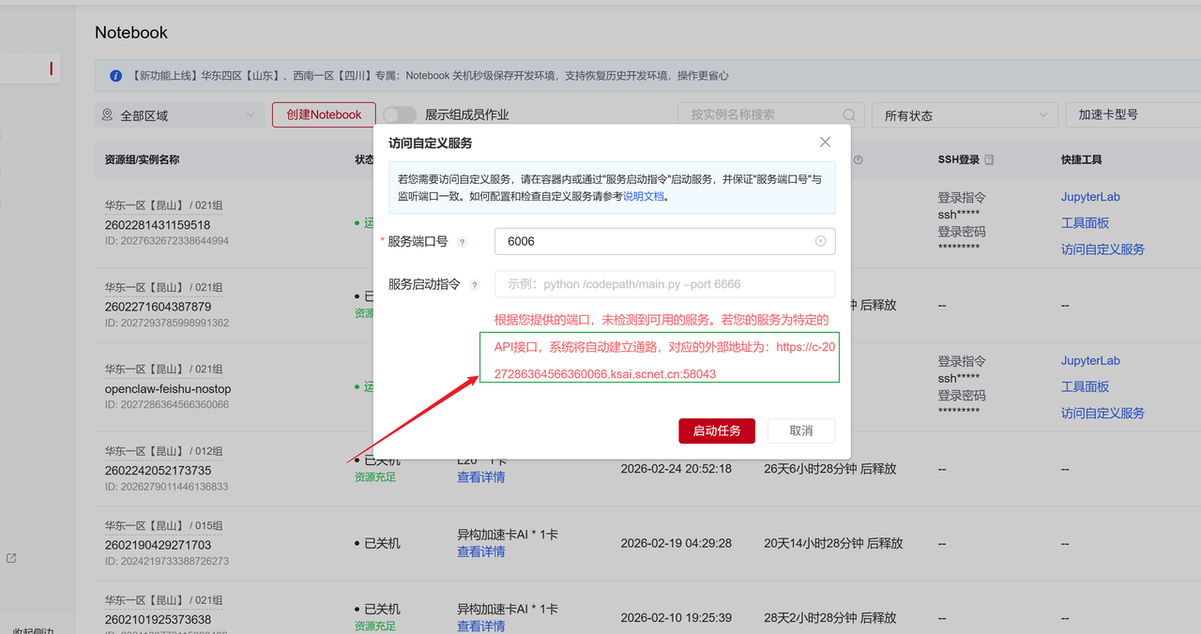Click the external link icon in left sidebar
Screen dimensions: 1201x634
click(11, 558)
